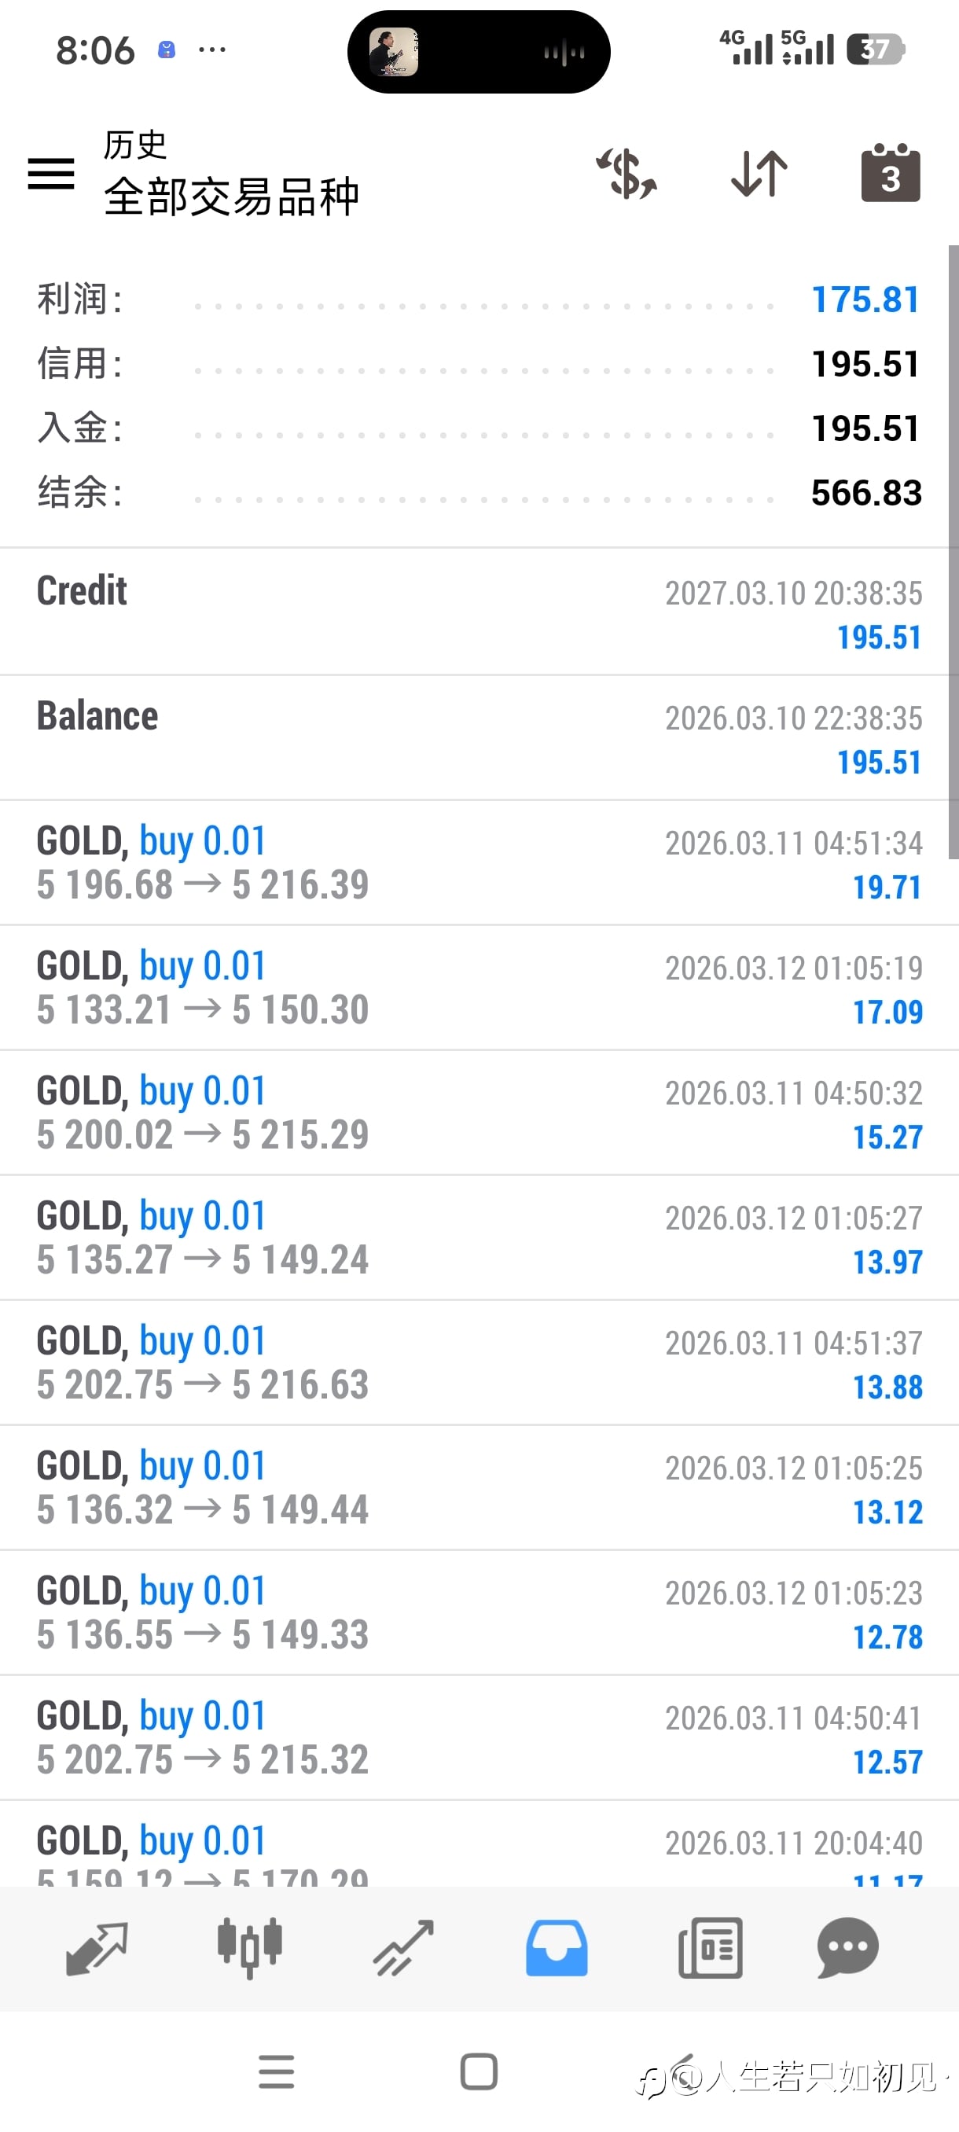Switch to the Quotes tab icon
The height and width of the screenshot is (2132, 959).
[x=97, y=1948]
